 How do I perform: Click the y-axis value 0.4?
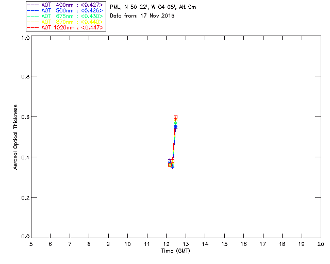click(25, 157)
